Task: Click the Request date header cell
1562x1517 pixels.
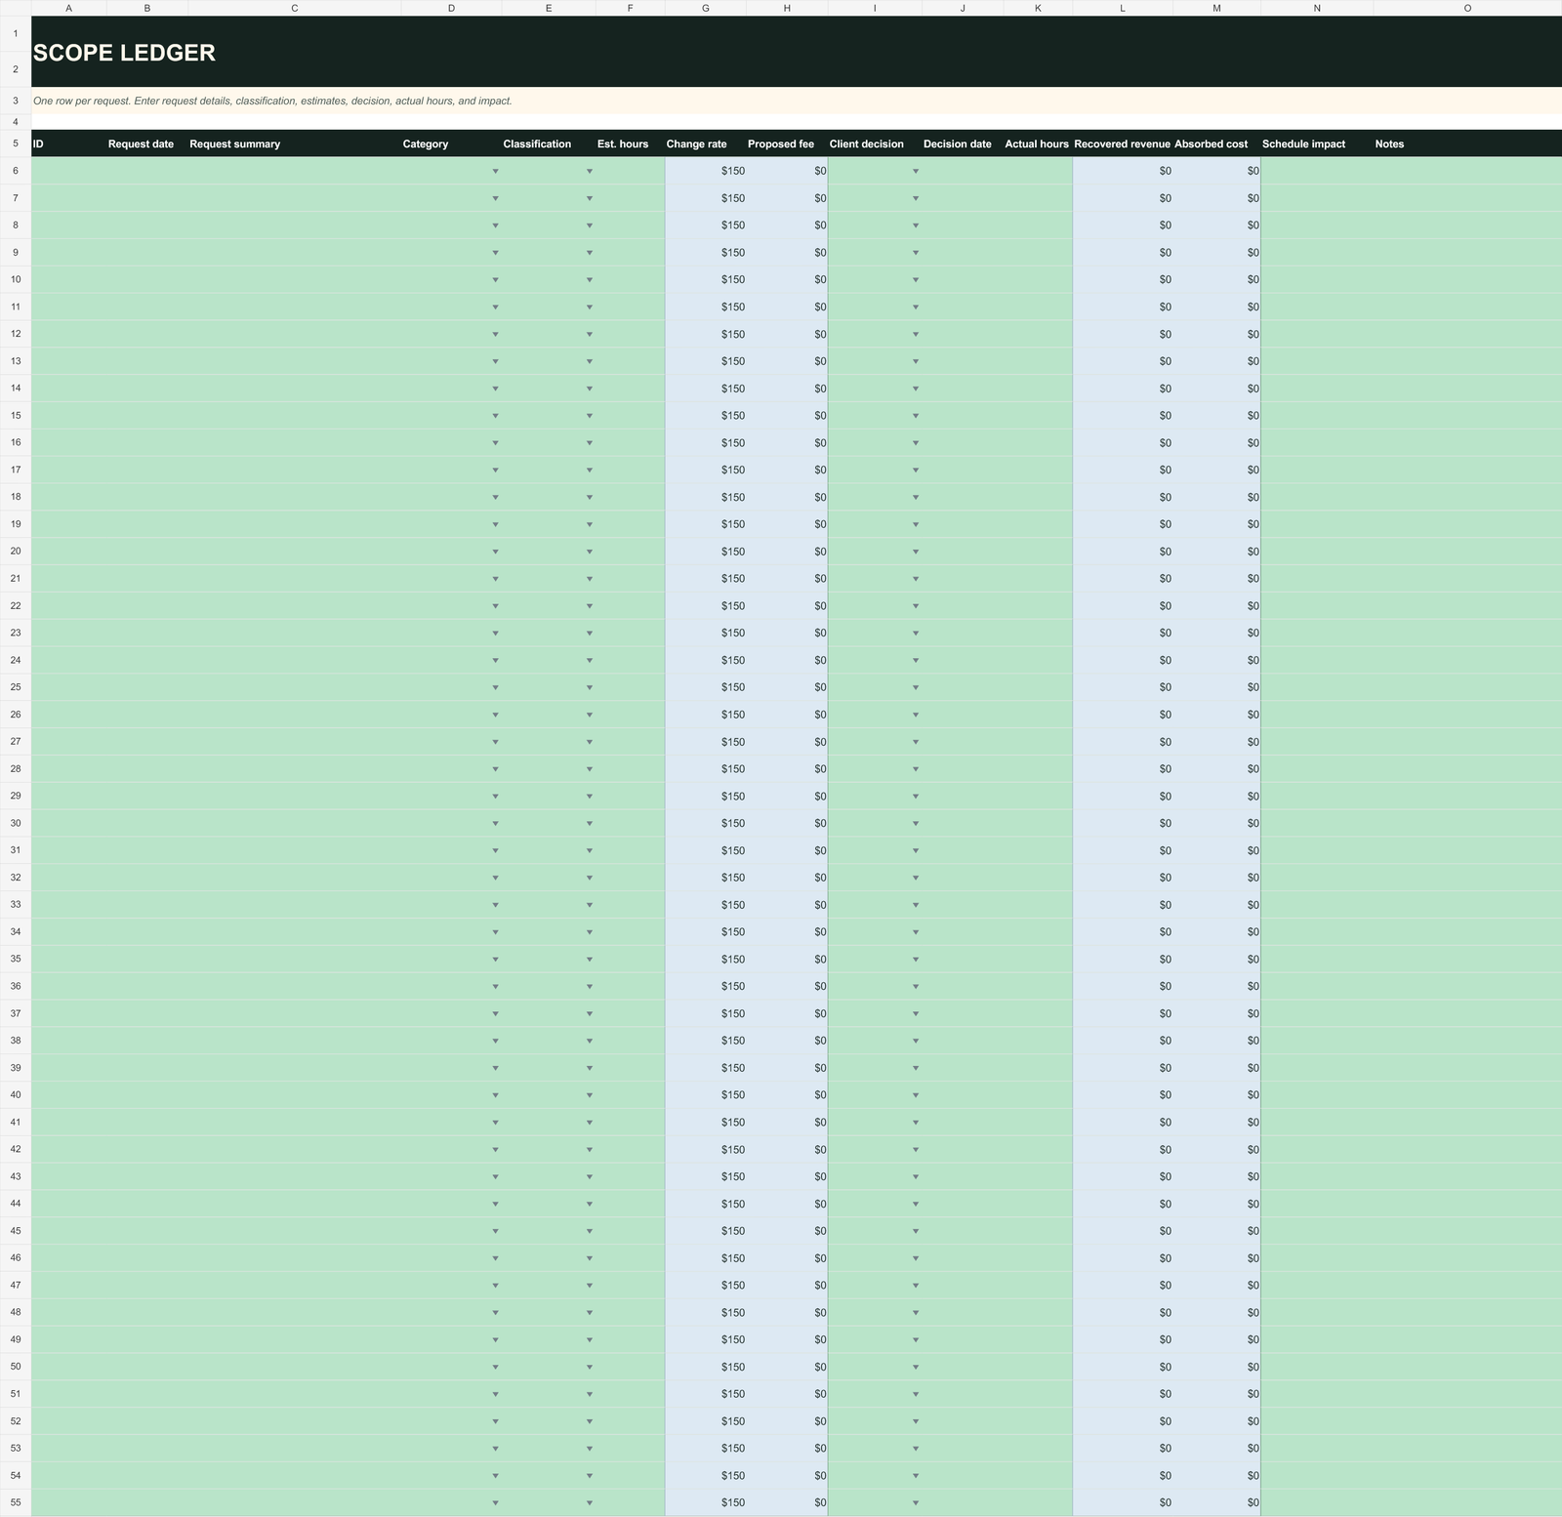Action: (x=147, y=143)
